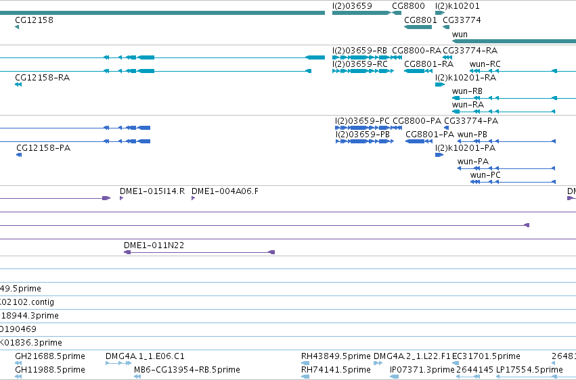Click the wun-RA transcript label

(x=467, y=105)
